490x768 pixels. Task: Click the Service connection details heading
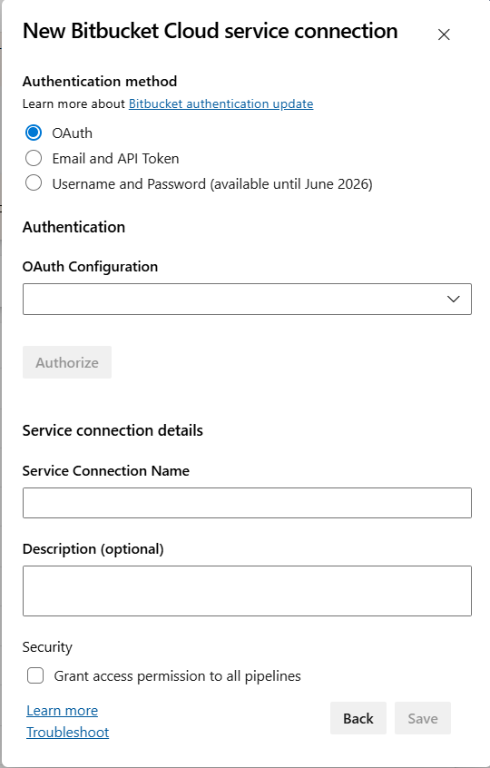pyautogui.click(x=113, y=430)
